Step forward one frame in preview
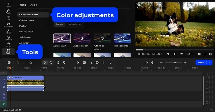This screenshot has width=215, height=112. pos(181,54)
